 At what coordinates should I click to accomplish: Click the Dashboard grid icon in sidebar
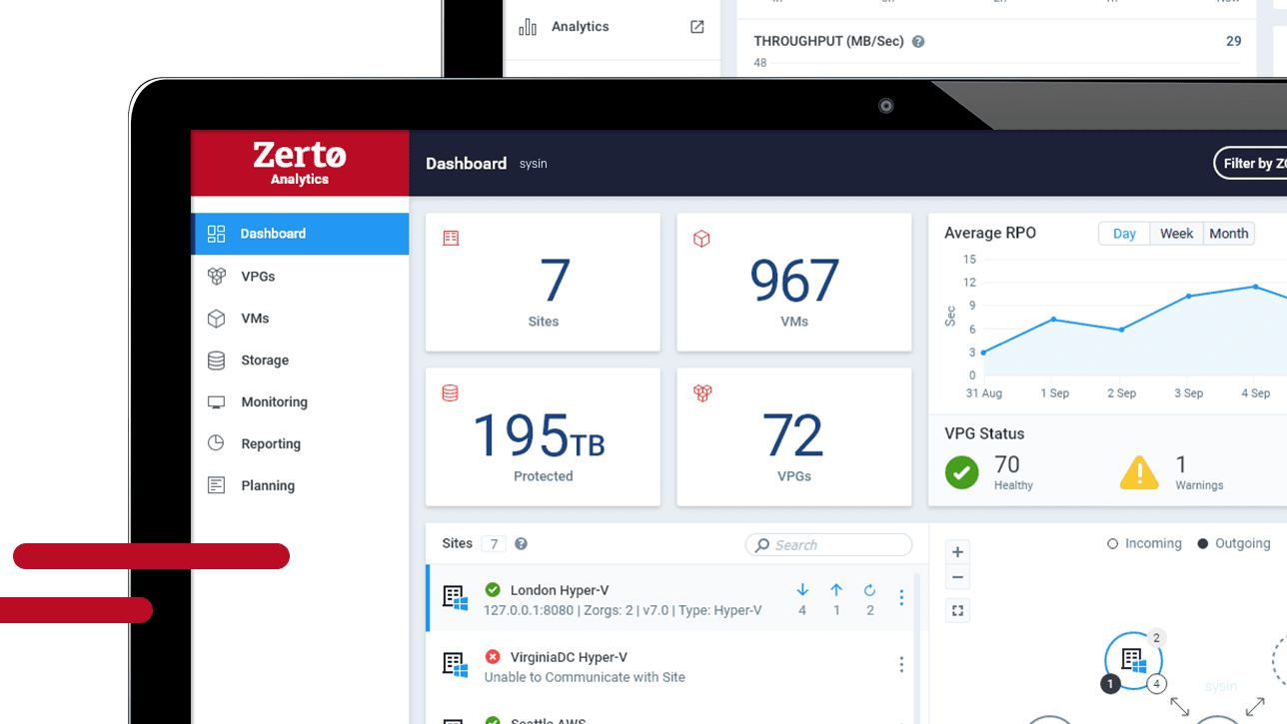(x=216, y=234)
